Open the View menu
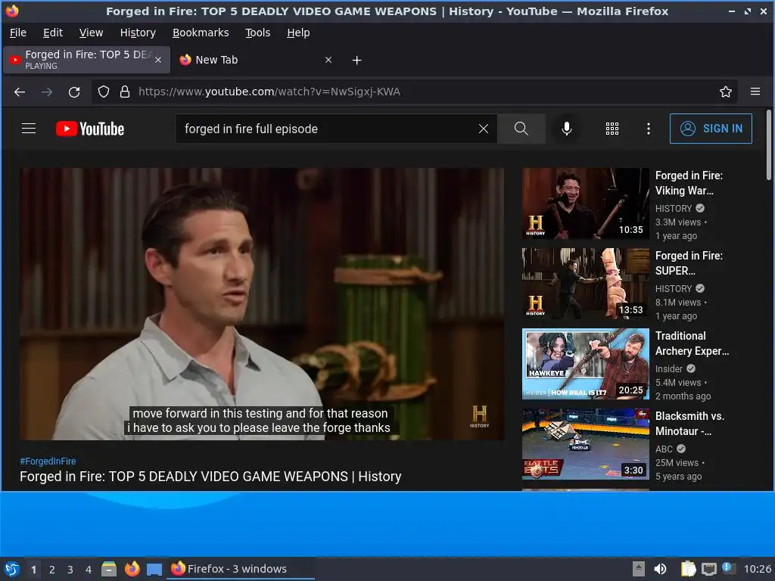Viewport: 775px width, 581px height. [x=91, y=33]
